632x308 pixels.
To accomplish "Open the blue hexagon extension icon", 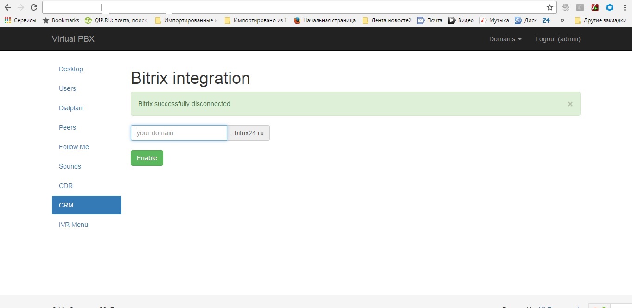I will point(610,7).
